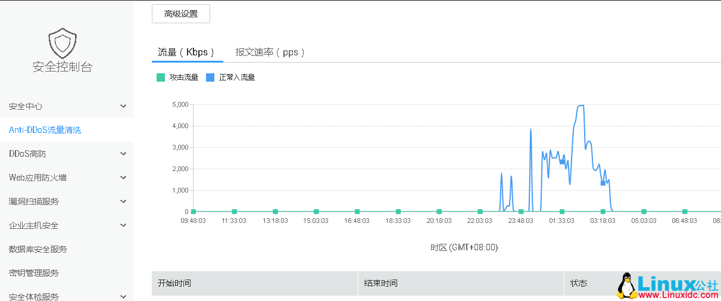Click attack traffic marker at 11:33:03

point(235,212)
